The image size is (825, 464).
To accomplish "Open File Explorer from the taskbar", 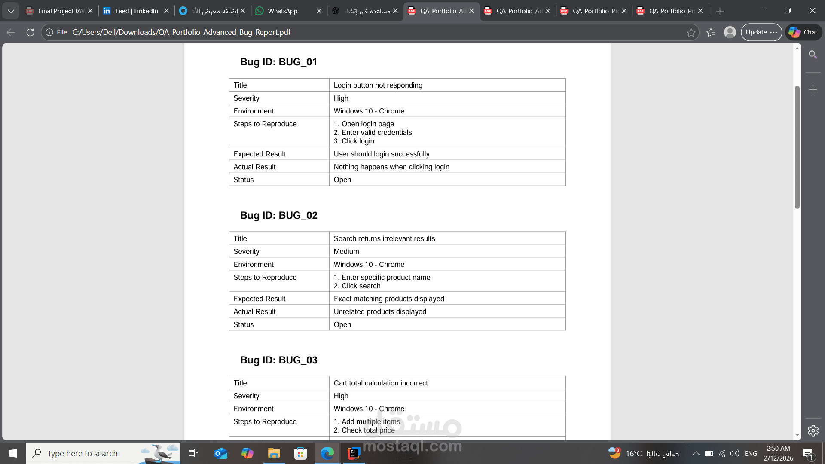I will pos(274,453).
